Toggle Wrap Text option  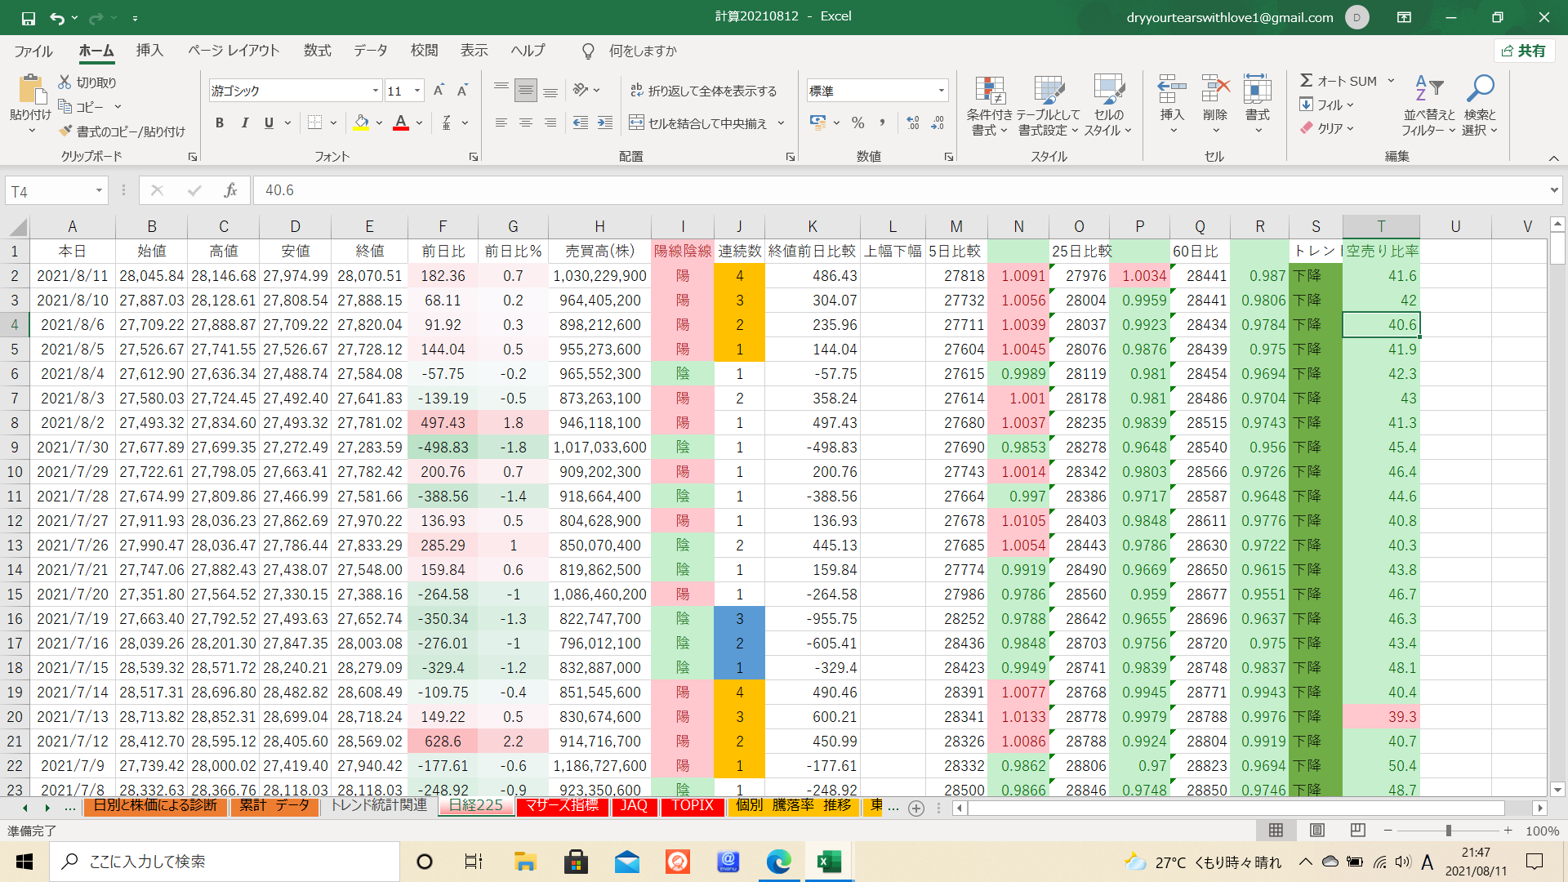[703, 91]
